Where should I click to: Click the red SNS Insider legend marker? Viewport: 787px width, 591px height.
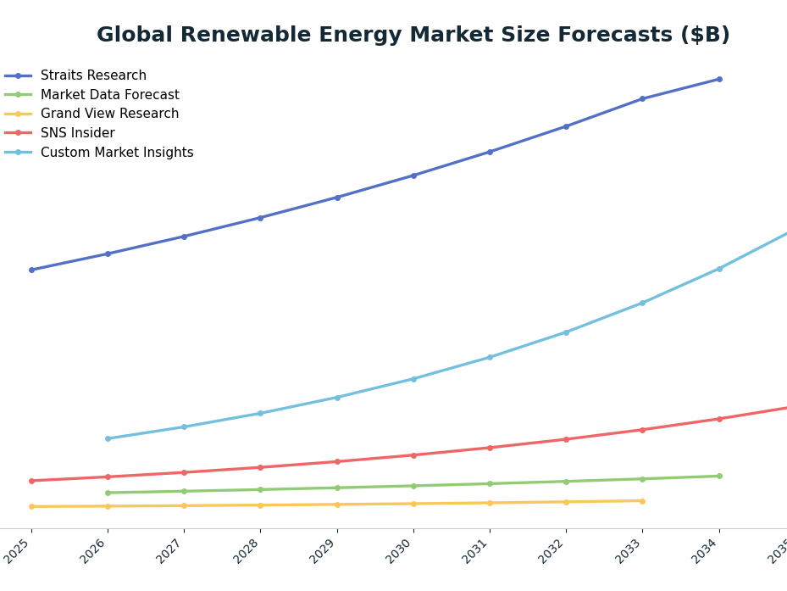coord(18,133)
